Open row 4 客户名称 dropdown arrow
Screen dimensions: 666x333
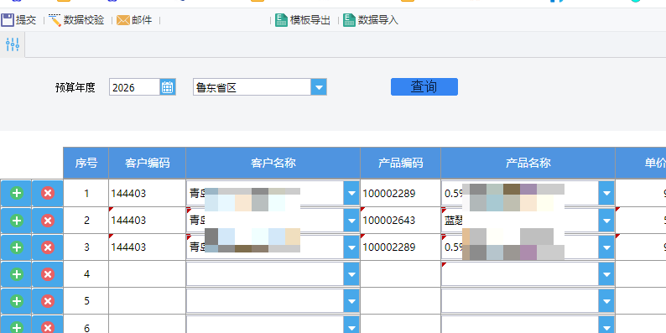pyautogui.click(x=351, y=274)
